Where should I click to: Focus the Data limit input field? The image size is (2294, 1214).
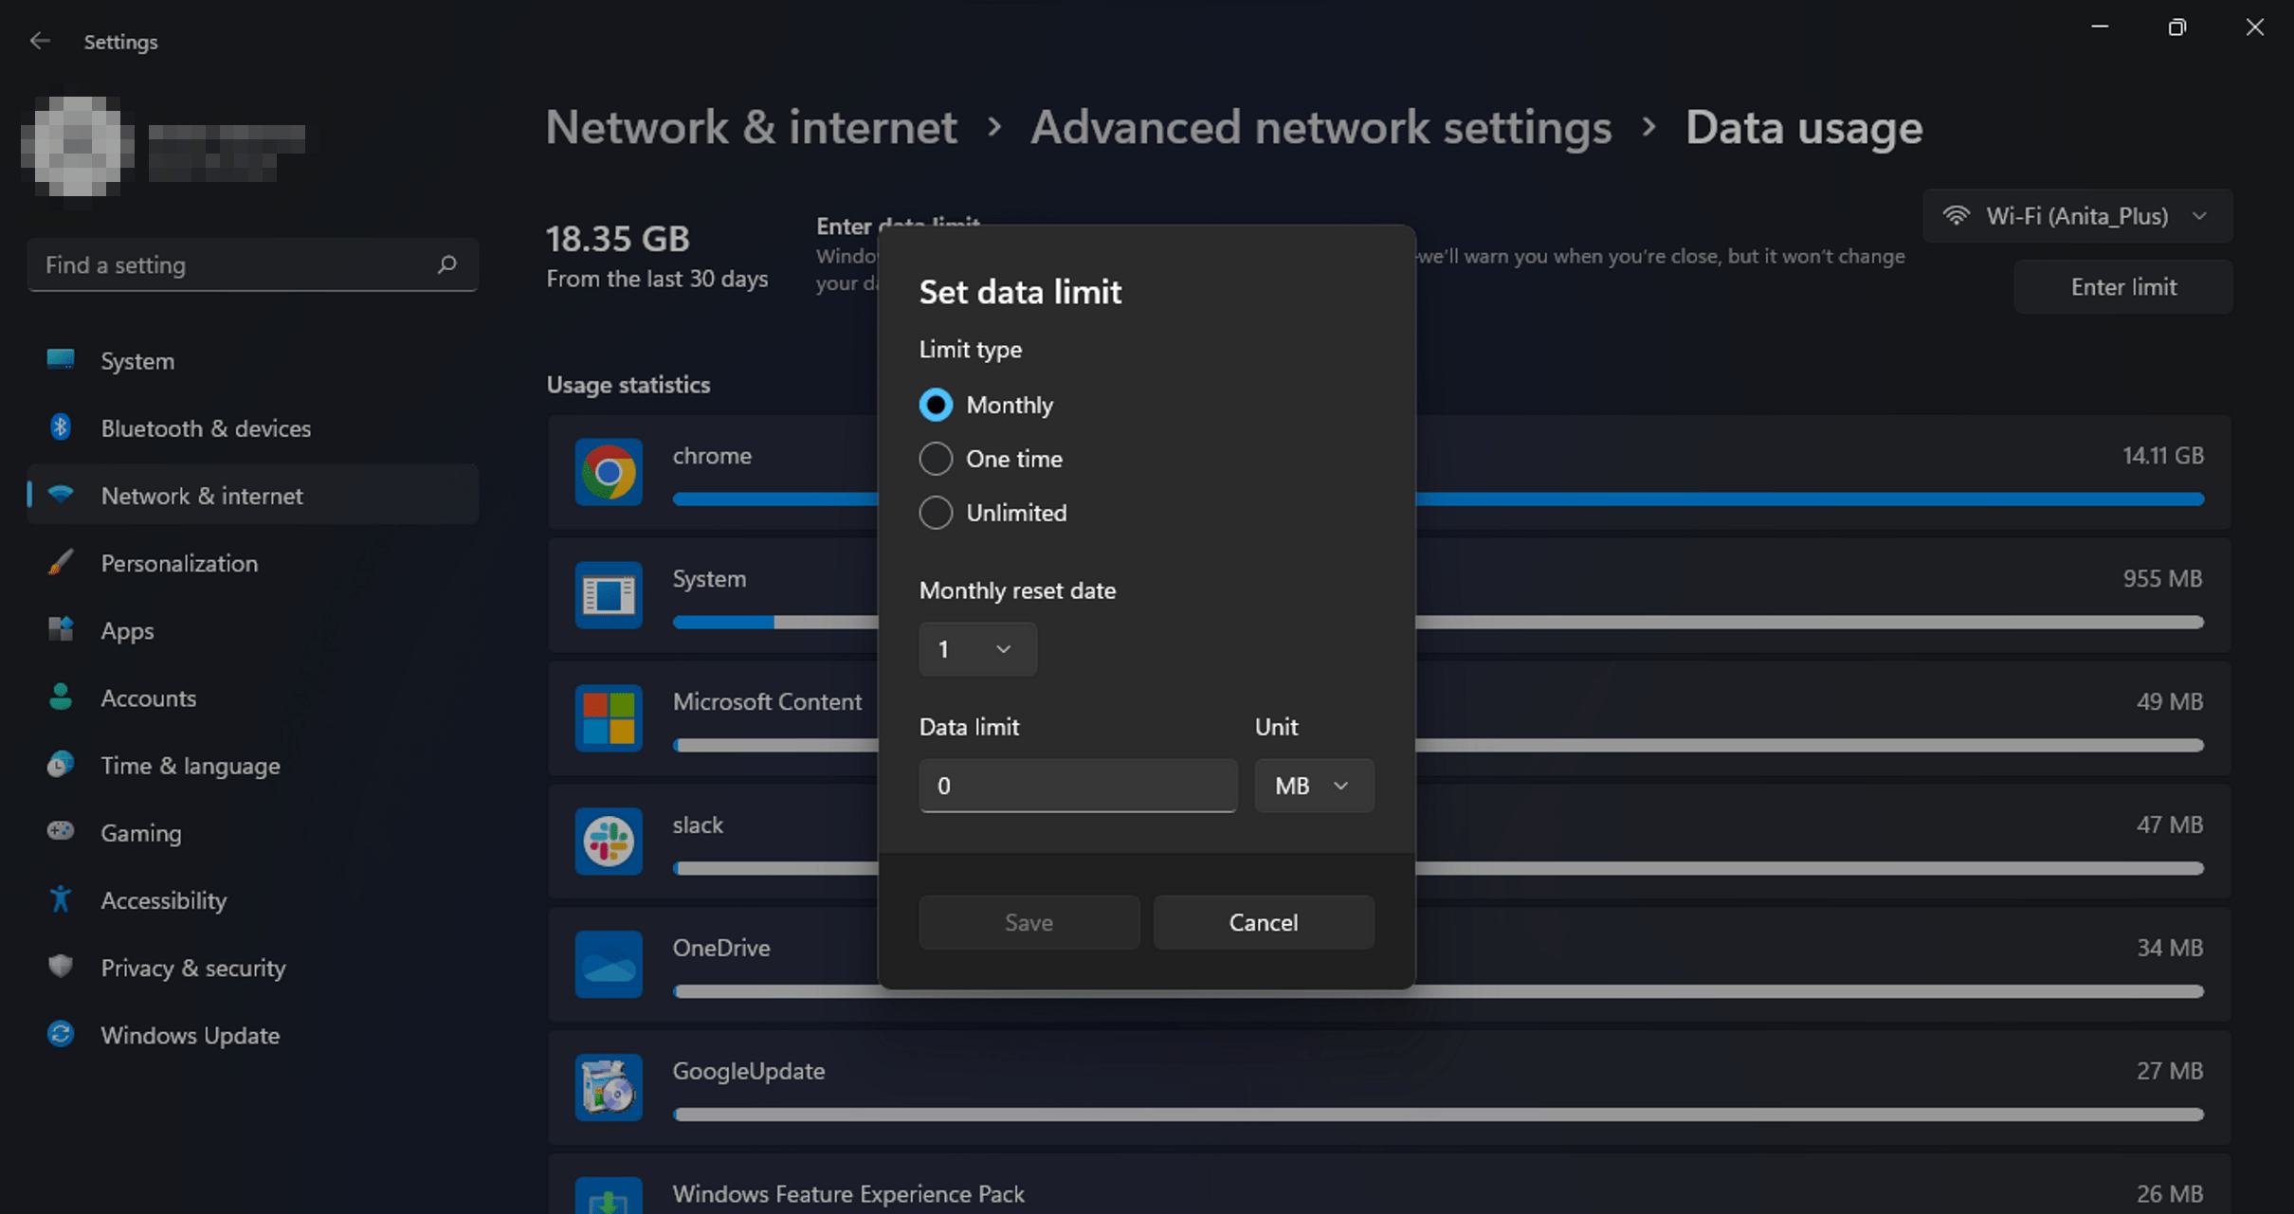(x=1078, y=786)
